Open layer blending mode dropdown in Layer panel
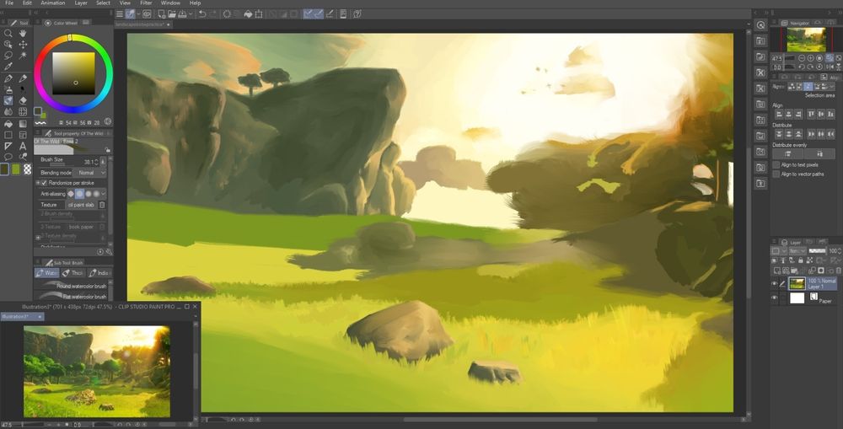This screenshot has width=843, height=429. pos(797,251)
